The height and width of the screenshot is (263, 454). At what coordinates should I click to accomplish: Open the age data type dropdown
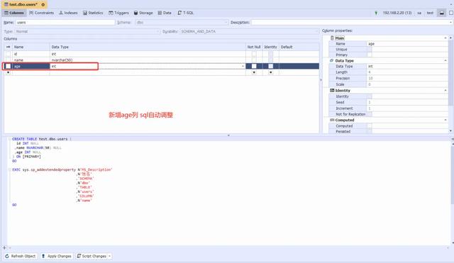tap(243, 66)
